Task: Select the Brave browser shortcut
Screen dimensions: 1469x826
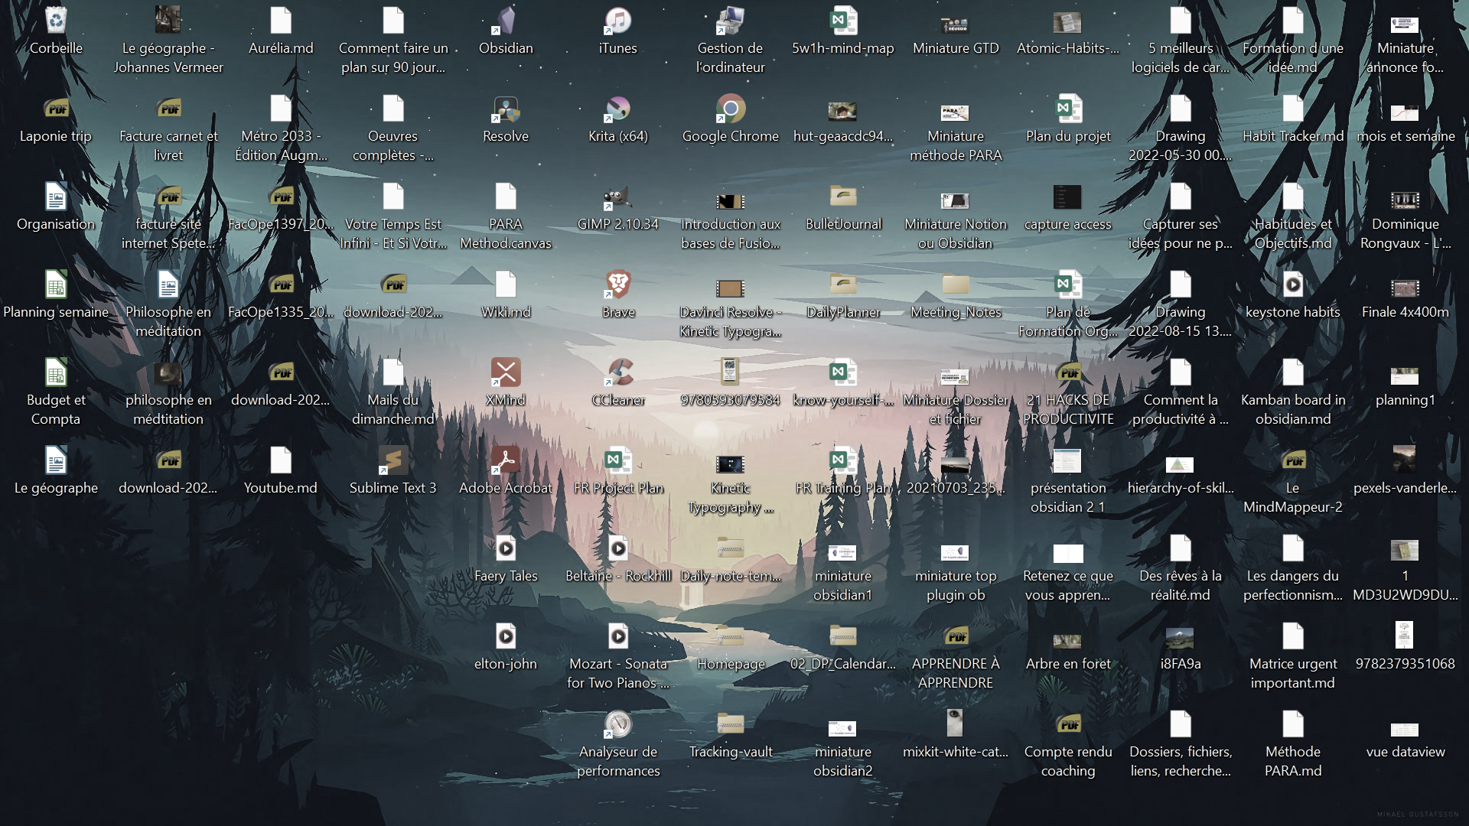Action: pos(618,285)
